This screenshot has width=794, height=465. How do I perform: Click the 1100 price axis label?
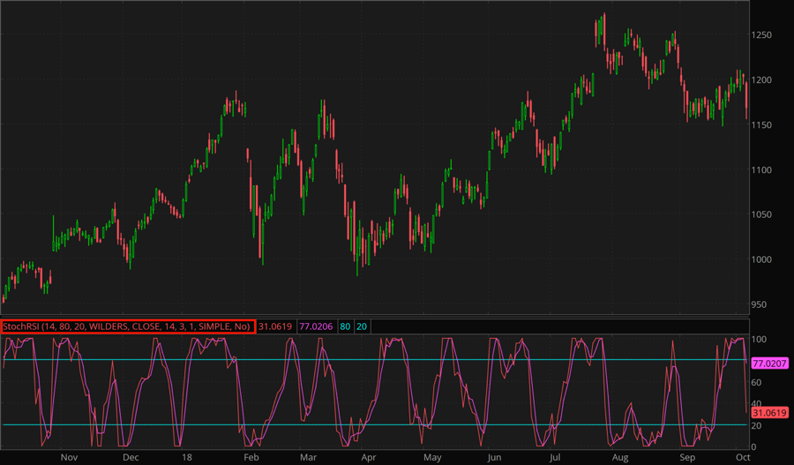click(764, 169)
